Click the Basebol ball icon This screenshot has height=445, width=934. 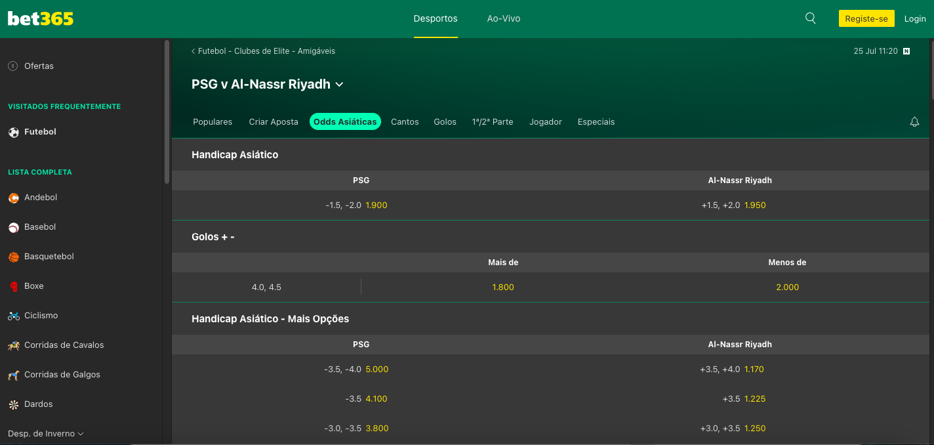click(14, 227)
